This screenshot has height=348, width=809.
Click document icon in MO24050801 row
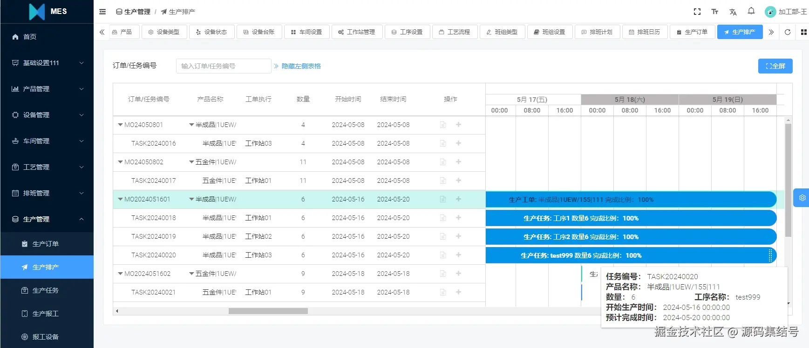pyautogui.click(x=443, y=125)
